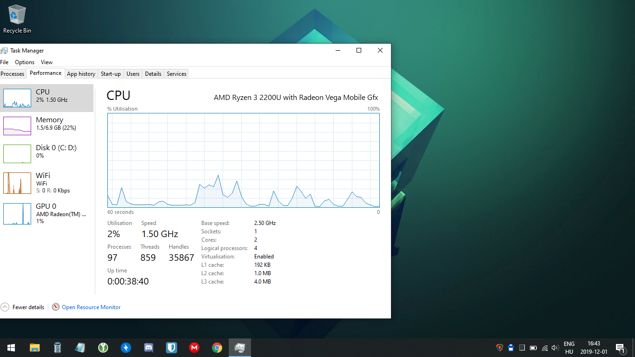Click the Disk 0 mini graph thumbnail
The height and width of the screenshot is (357, 635).
tap(17, 154)
